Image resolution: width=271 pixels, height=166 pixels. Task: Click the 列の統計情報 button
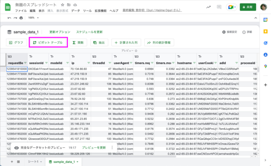click(159, 43)
